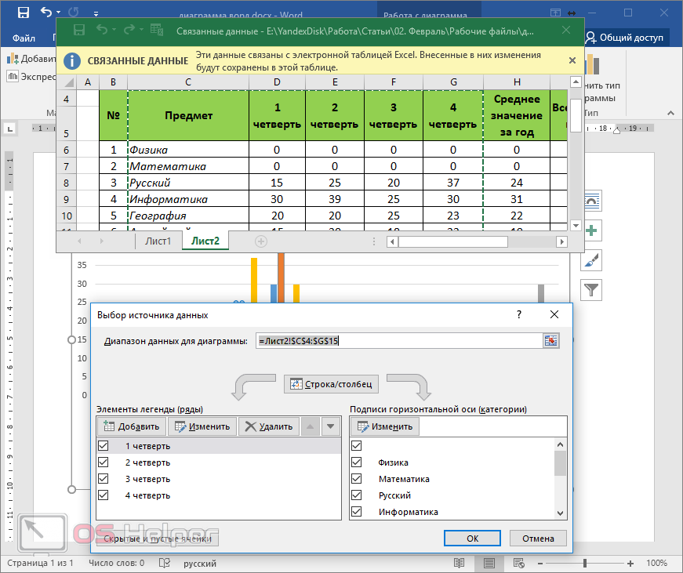Switch to the Лист1 sheet tab
The height and width of the screenshot is (573, 683).
(158, 241)
